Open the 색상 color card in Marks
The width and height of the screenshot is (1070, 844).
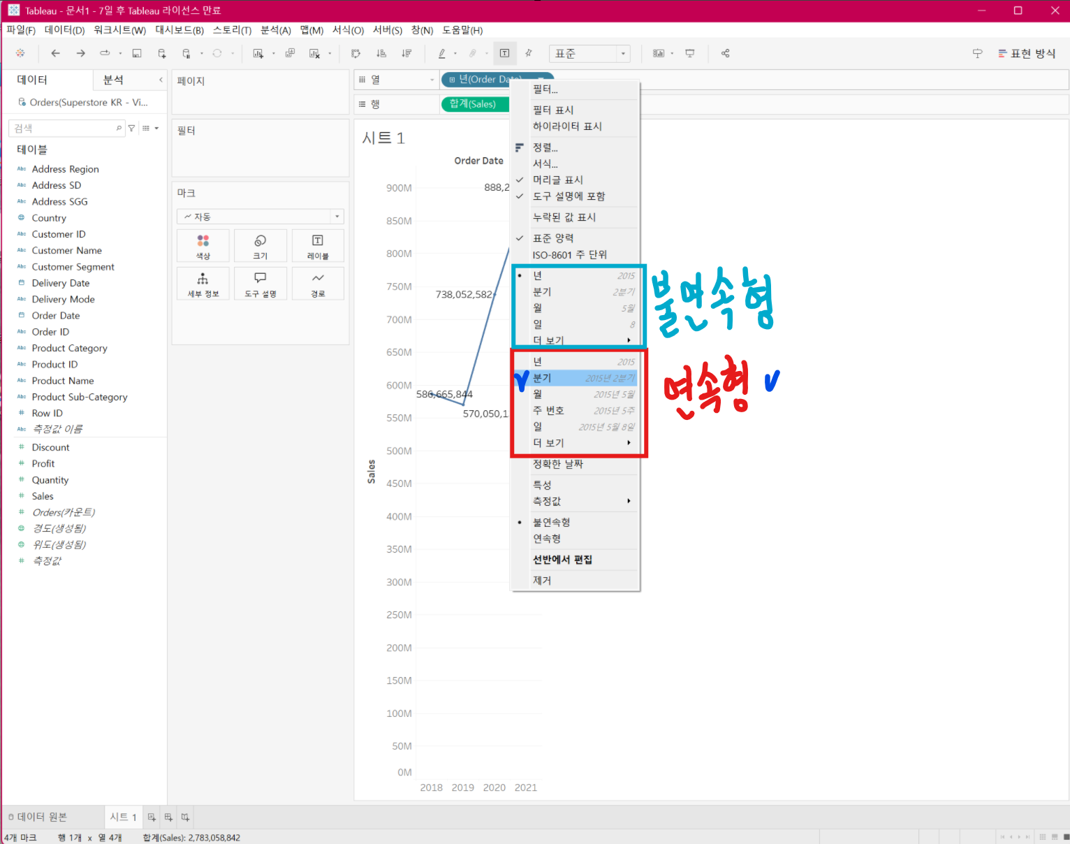click(203, 246)
